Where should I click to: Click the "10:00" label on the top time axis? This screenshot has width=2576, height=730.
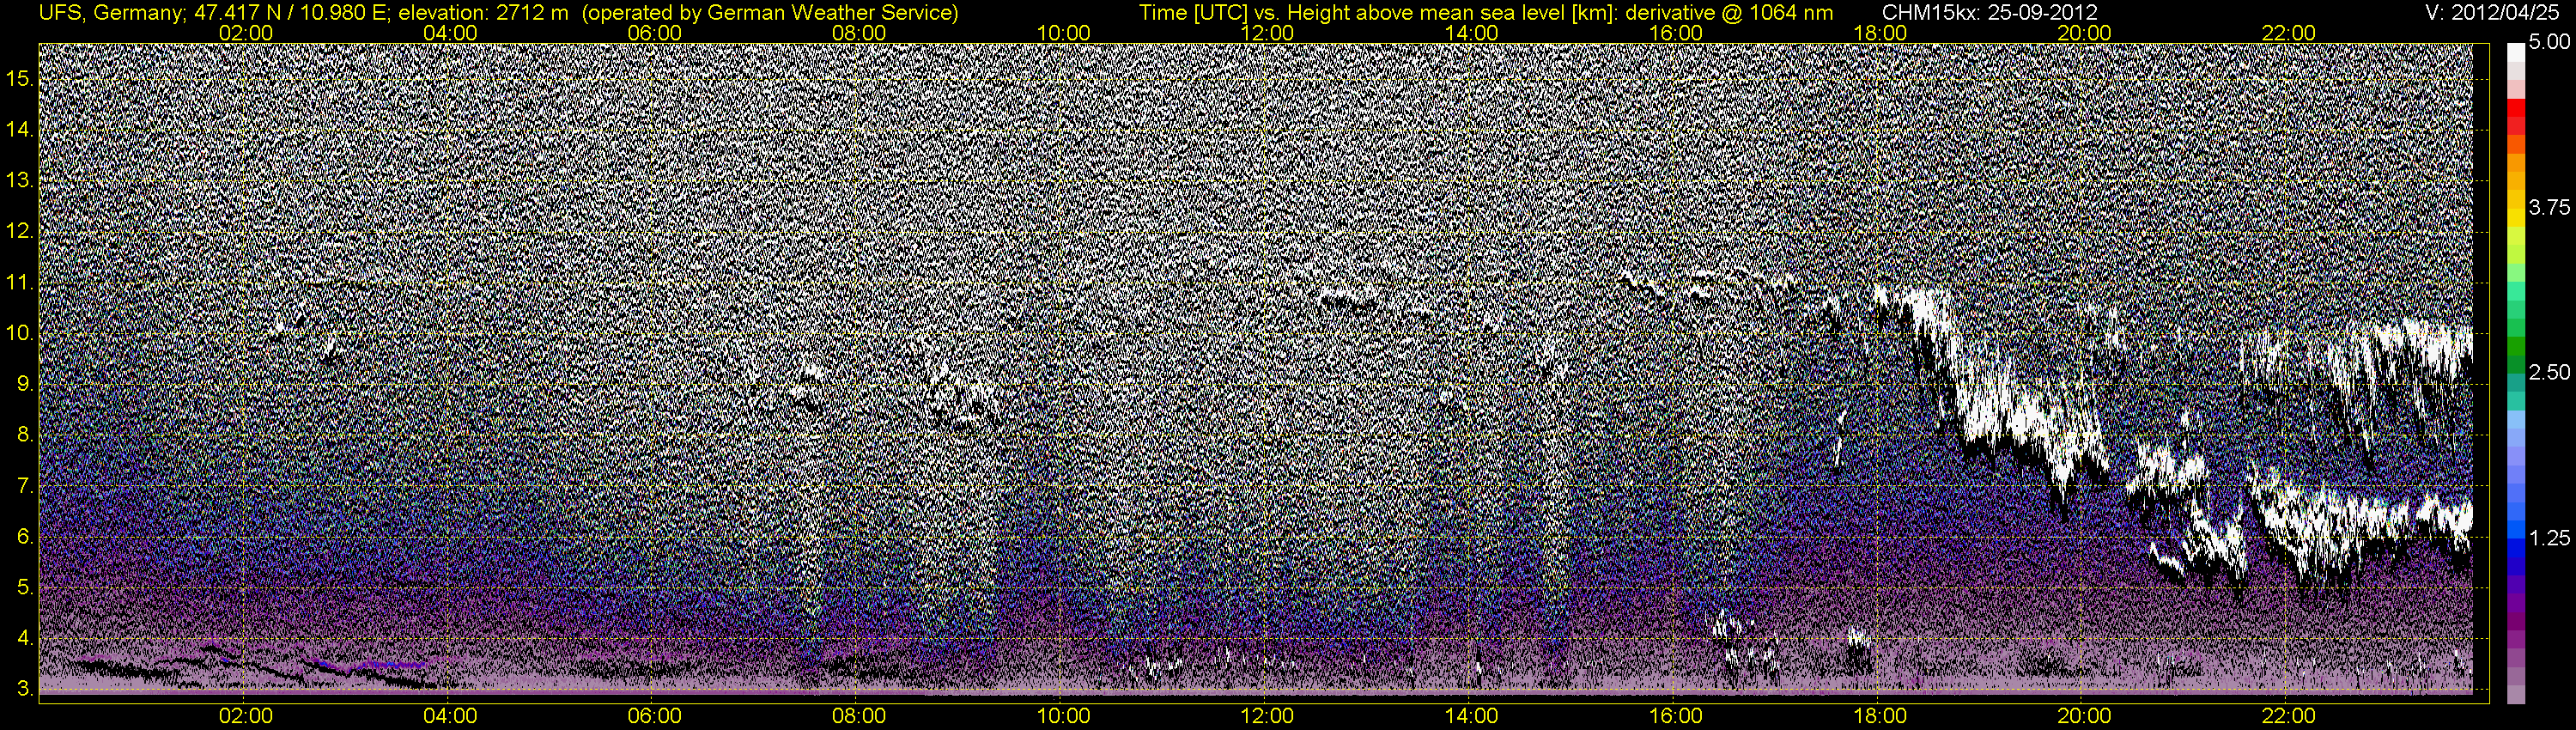1063,33
